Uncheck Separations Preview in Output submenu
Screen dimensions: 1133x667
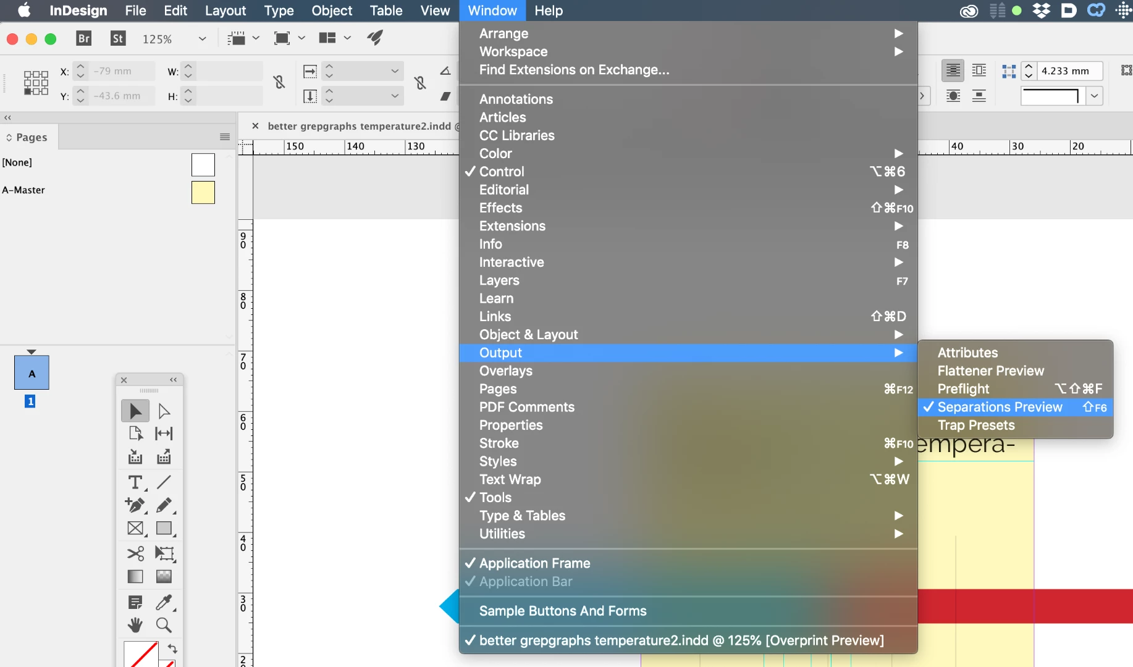tap(1016, 407)
